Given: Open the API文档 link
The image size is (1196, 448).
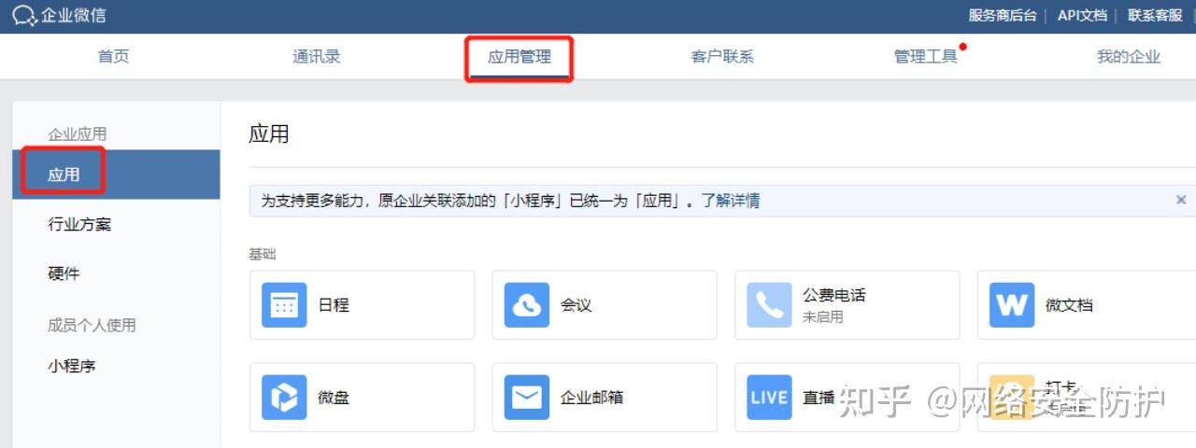Looking at the screenshot, I should coord(1082,15).
